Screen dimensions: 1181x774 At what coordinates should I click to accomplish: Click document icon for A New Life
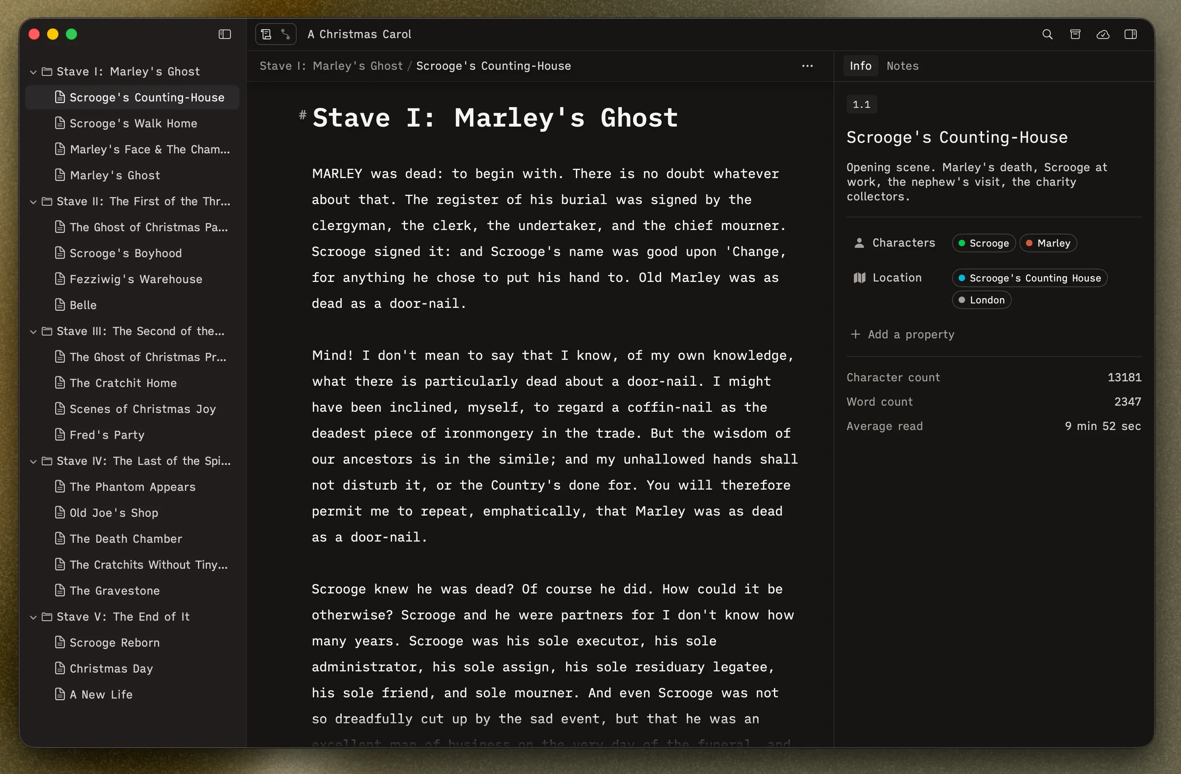click(x=60, y=694)
